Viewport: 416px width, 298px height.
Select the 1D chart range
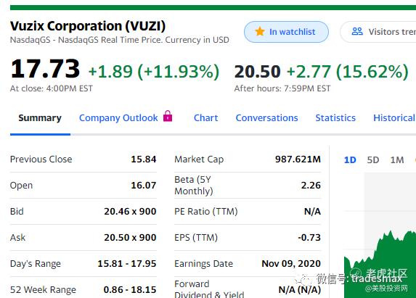350,160
